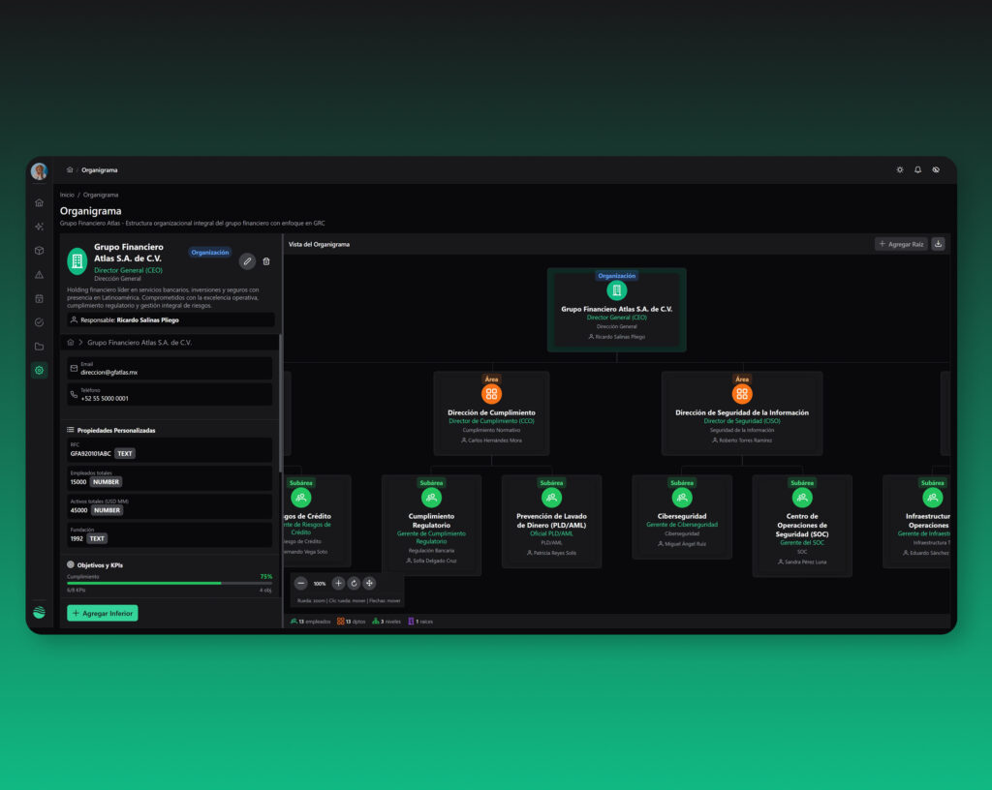Click the Agregar Raíz button
This screenshot has height=790, width=992.
(901, 244)
